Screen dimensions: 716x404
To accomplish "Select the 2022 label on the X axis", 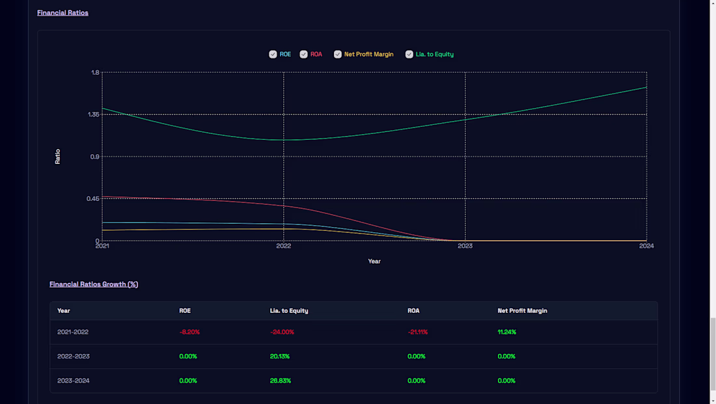I will pyautogui.click(x=284, y=246).
